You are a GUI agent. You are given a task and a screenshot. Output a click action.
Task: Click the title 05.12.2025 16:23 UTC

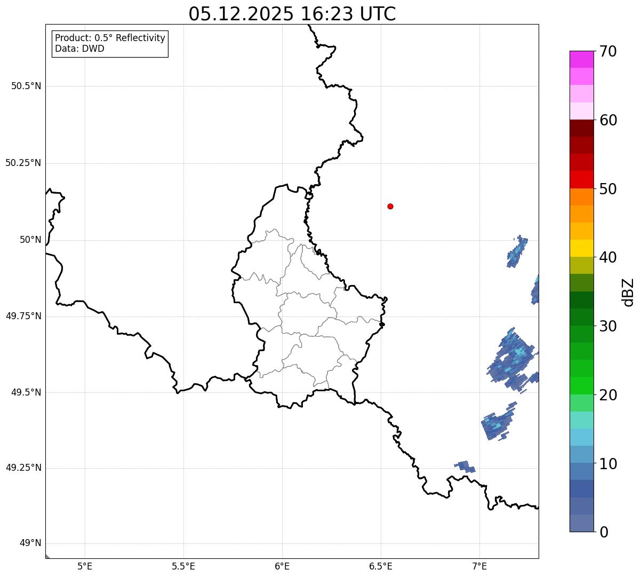coord(292,14)
